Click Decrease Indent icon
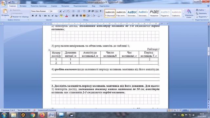This screenshot has width=210, height=118. [x=89, y=11]
